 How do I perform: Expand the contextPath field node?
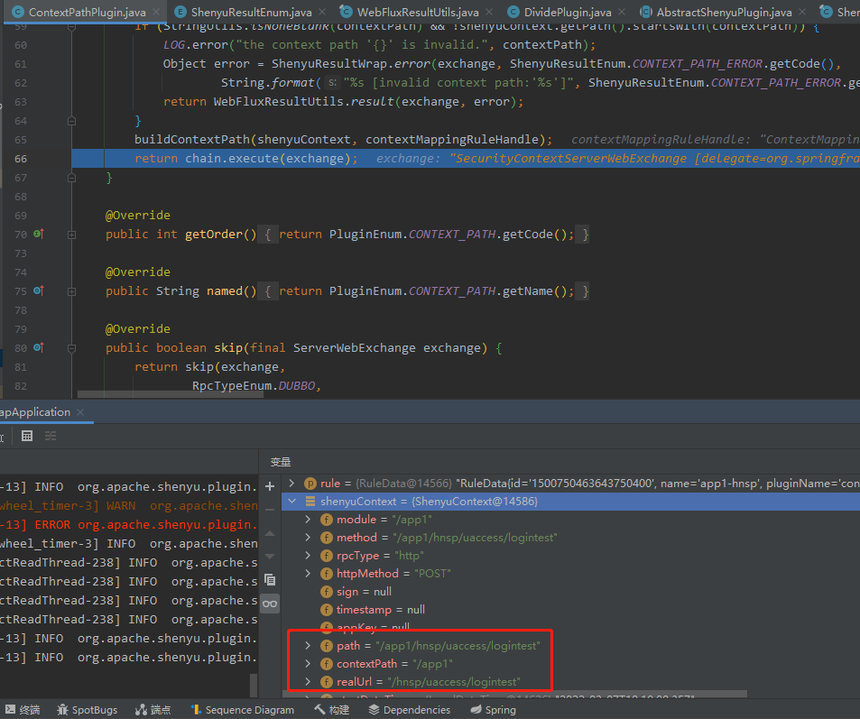coord(308,664)
